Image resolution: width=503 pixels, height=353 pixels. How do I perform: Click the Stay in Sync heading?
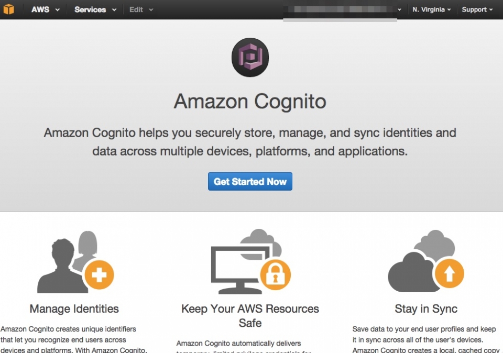[x=425, y=309]
